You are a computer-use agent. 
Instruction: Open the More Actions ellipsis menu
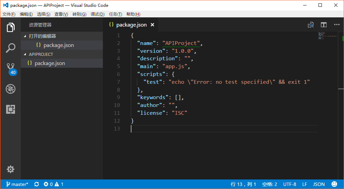[x=337, y=25]
